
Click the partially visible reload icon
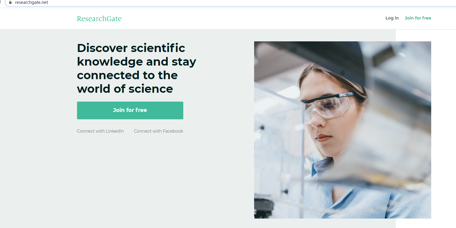pyautogui.click(x=1, y=2)
